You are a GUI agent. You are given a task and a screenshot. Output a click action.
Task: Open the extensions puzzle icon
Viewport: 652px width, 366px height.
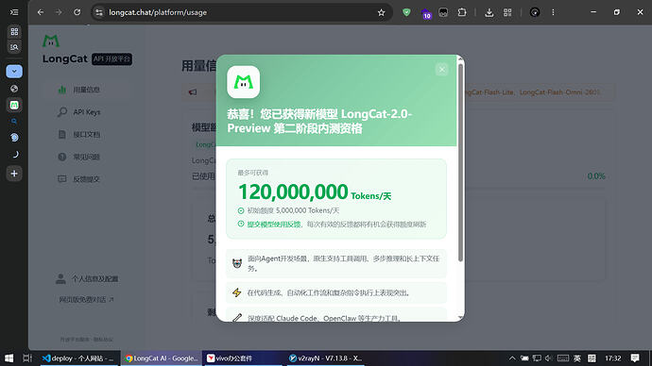(462, 12)
